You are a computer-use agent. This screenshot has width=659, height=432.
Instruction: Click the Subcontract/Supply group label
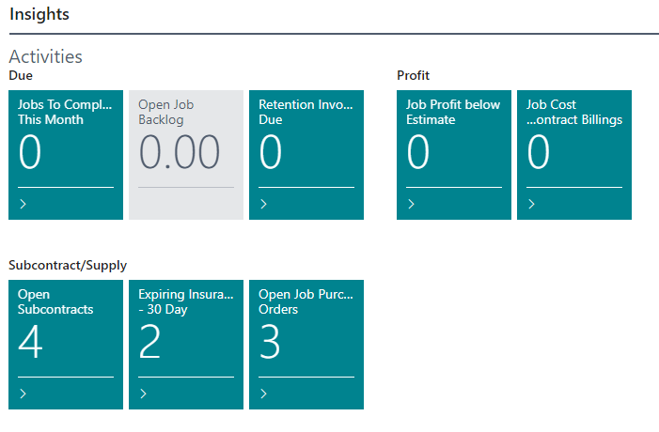tap(67, 266)
